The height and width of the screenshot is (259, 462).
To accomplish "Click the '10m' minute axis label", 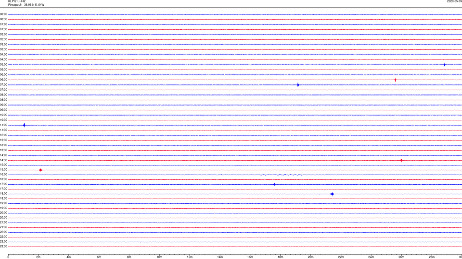I will [x=159, y=257].
